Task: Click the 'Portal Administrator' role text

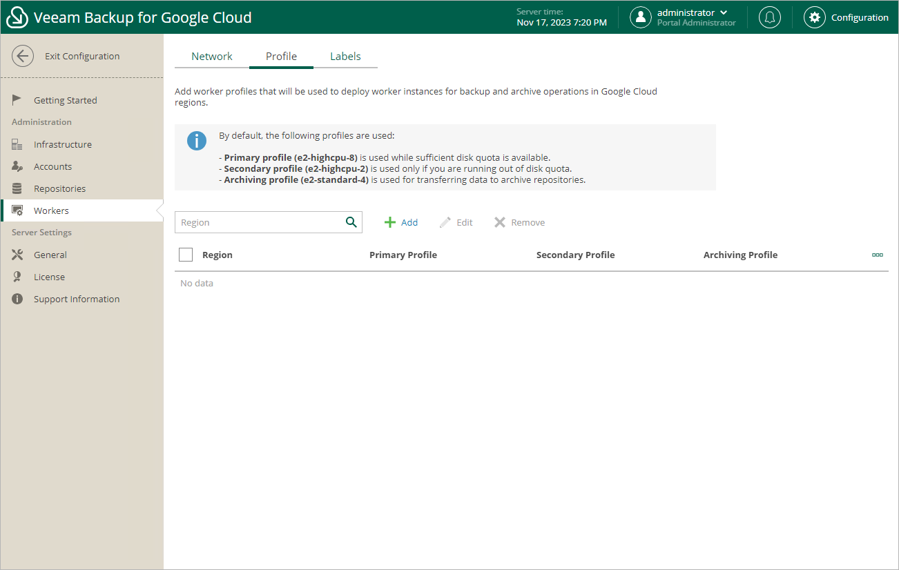Action: 697,23
